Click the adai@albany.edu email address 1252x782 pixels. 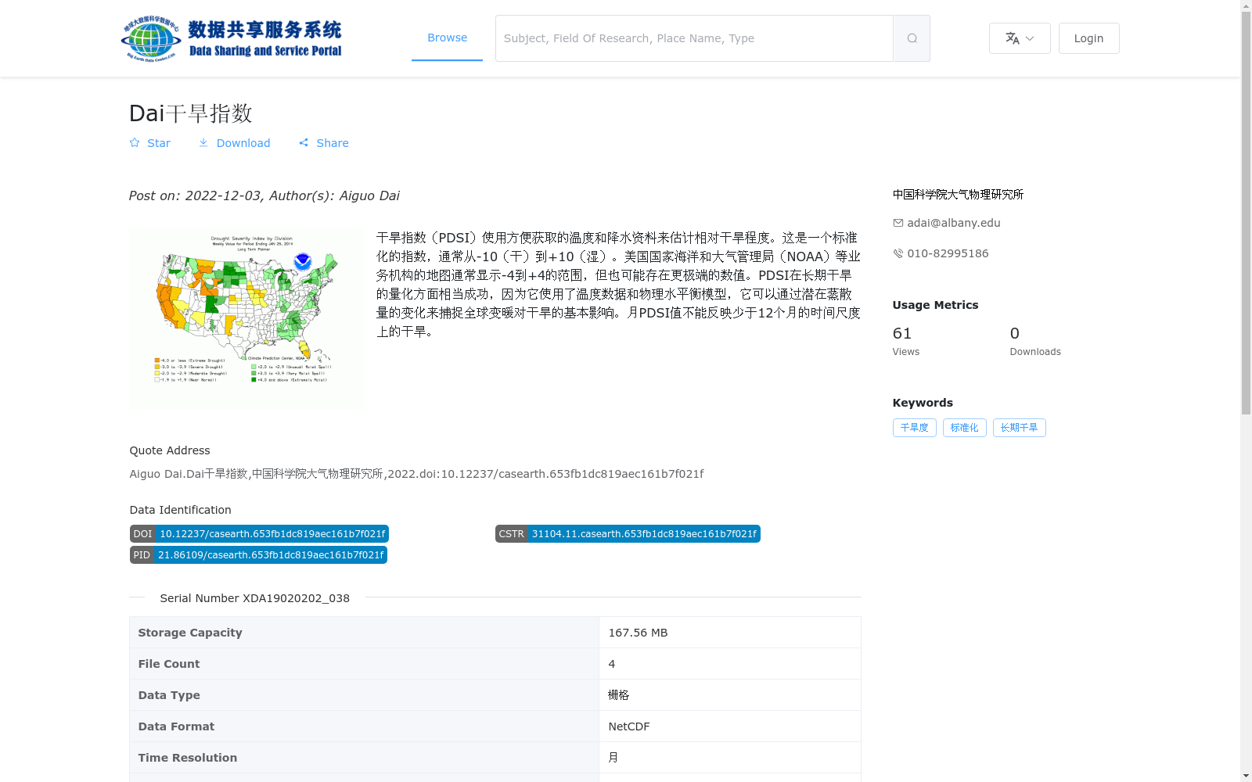954,223
